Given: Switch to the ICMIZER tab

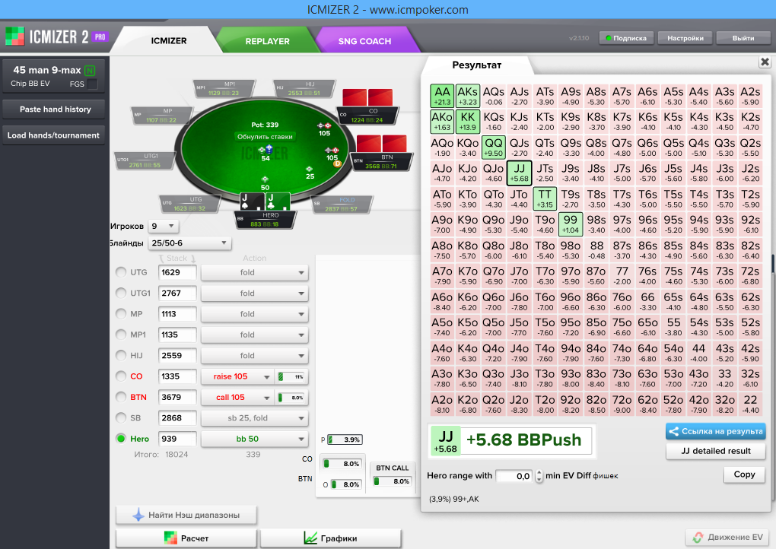Looking at the screenshot, I should coord(168,40).
